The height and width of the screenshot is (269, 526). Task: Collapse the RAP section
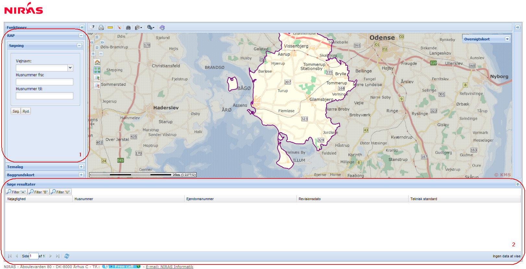point(81,36)
